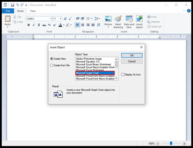Click the Picture insert icon
Image resolution: width=193 pixels, height=148 pixels.
(x=108, y=19)
